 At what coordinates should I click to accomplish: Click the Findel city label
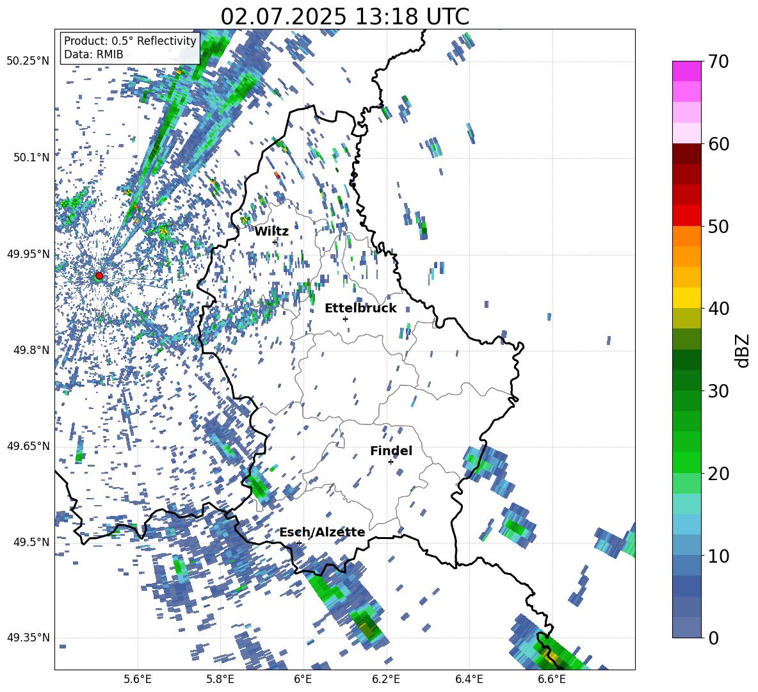[x=391, y=451]
